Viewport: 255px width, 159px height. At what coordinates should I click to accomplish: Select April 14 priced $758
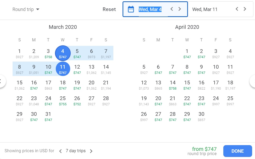[x=173, y=85]
